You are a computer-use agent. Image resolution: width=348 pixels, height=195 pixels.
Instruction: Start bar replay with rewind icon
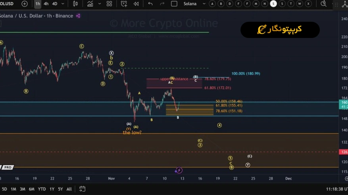coord(136,4)
